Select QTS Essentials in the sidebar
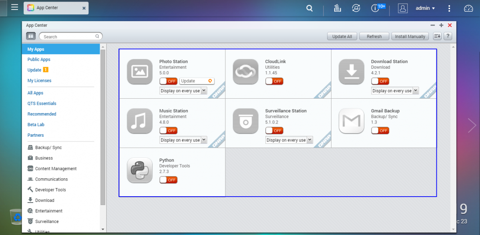Viewport: 480px width, 235px height. [x=42, y=104]
